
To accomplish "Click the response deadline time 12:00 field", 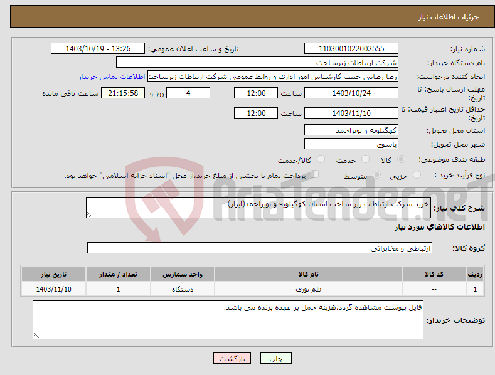I will tap(256, 93).
